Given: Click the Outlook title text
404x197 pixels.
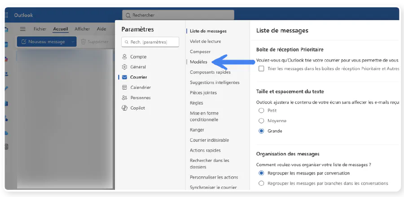Looking at the screenshot, I should tap(23, 15).
